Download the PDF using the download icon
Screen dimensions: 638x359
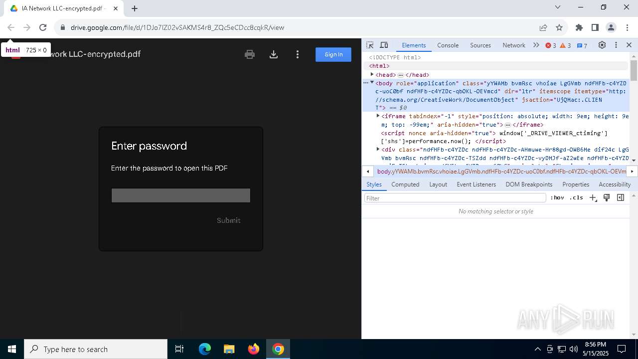coord(274,54)
